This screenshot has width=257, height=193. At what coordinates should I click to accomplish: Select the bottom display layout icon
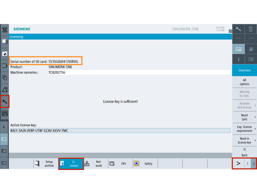tap(4, 163)
